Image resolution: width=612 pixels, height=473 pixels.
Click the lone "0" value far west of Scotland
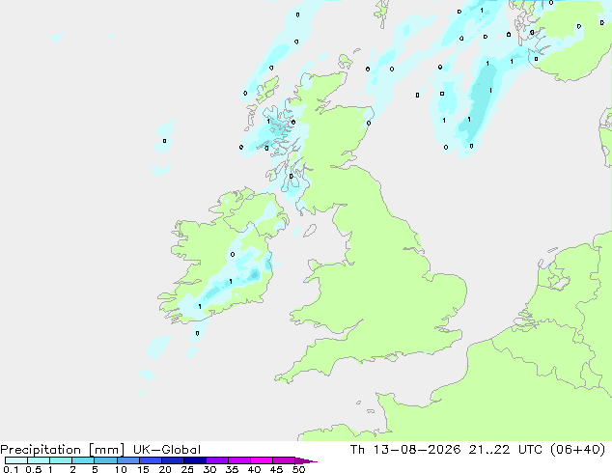164,141
